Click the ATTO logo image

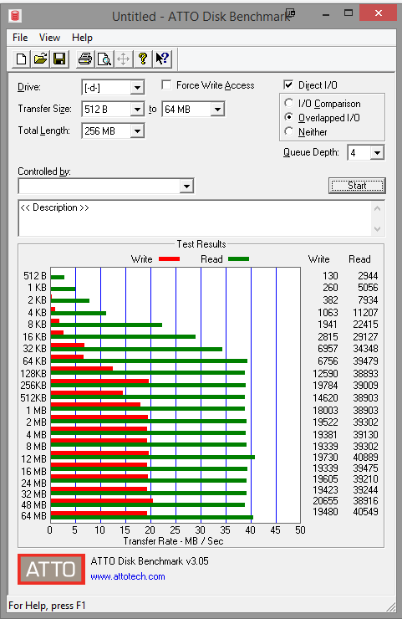[x=51, y=570]
